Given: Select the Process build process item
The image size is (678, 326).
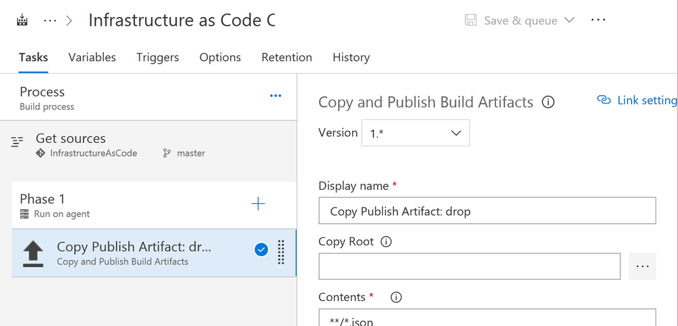Looking at the screenshot, I should click(x=149, y=98).
